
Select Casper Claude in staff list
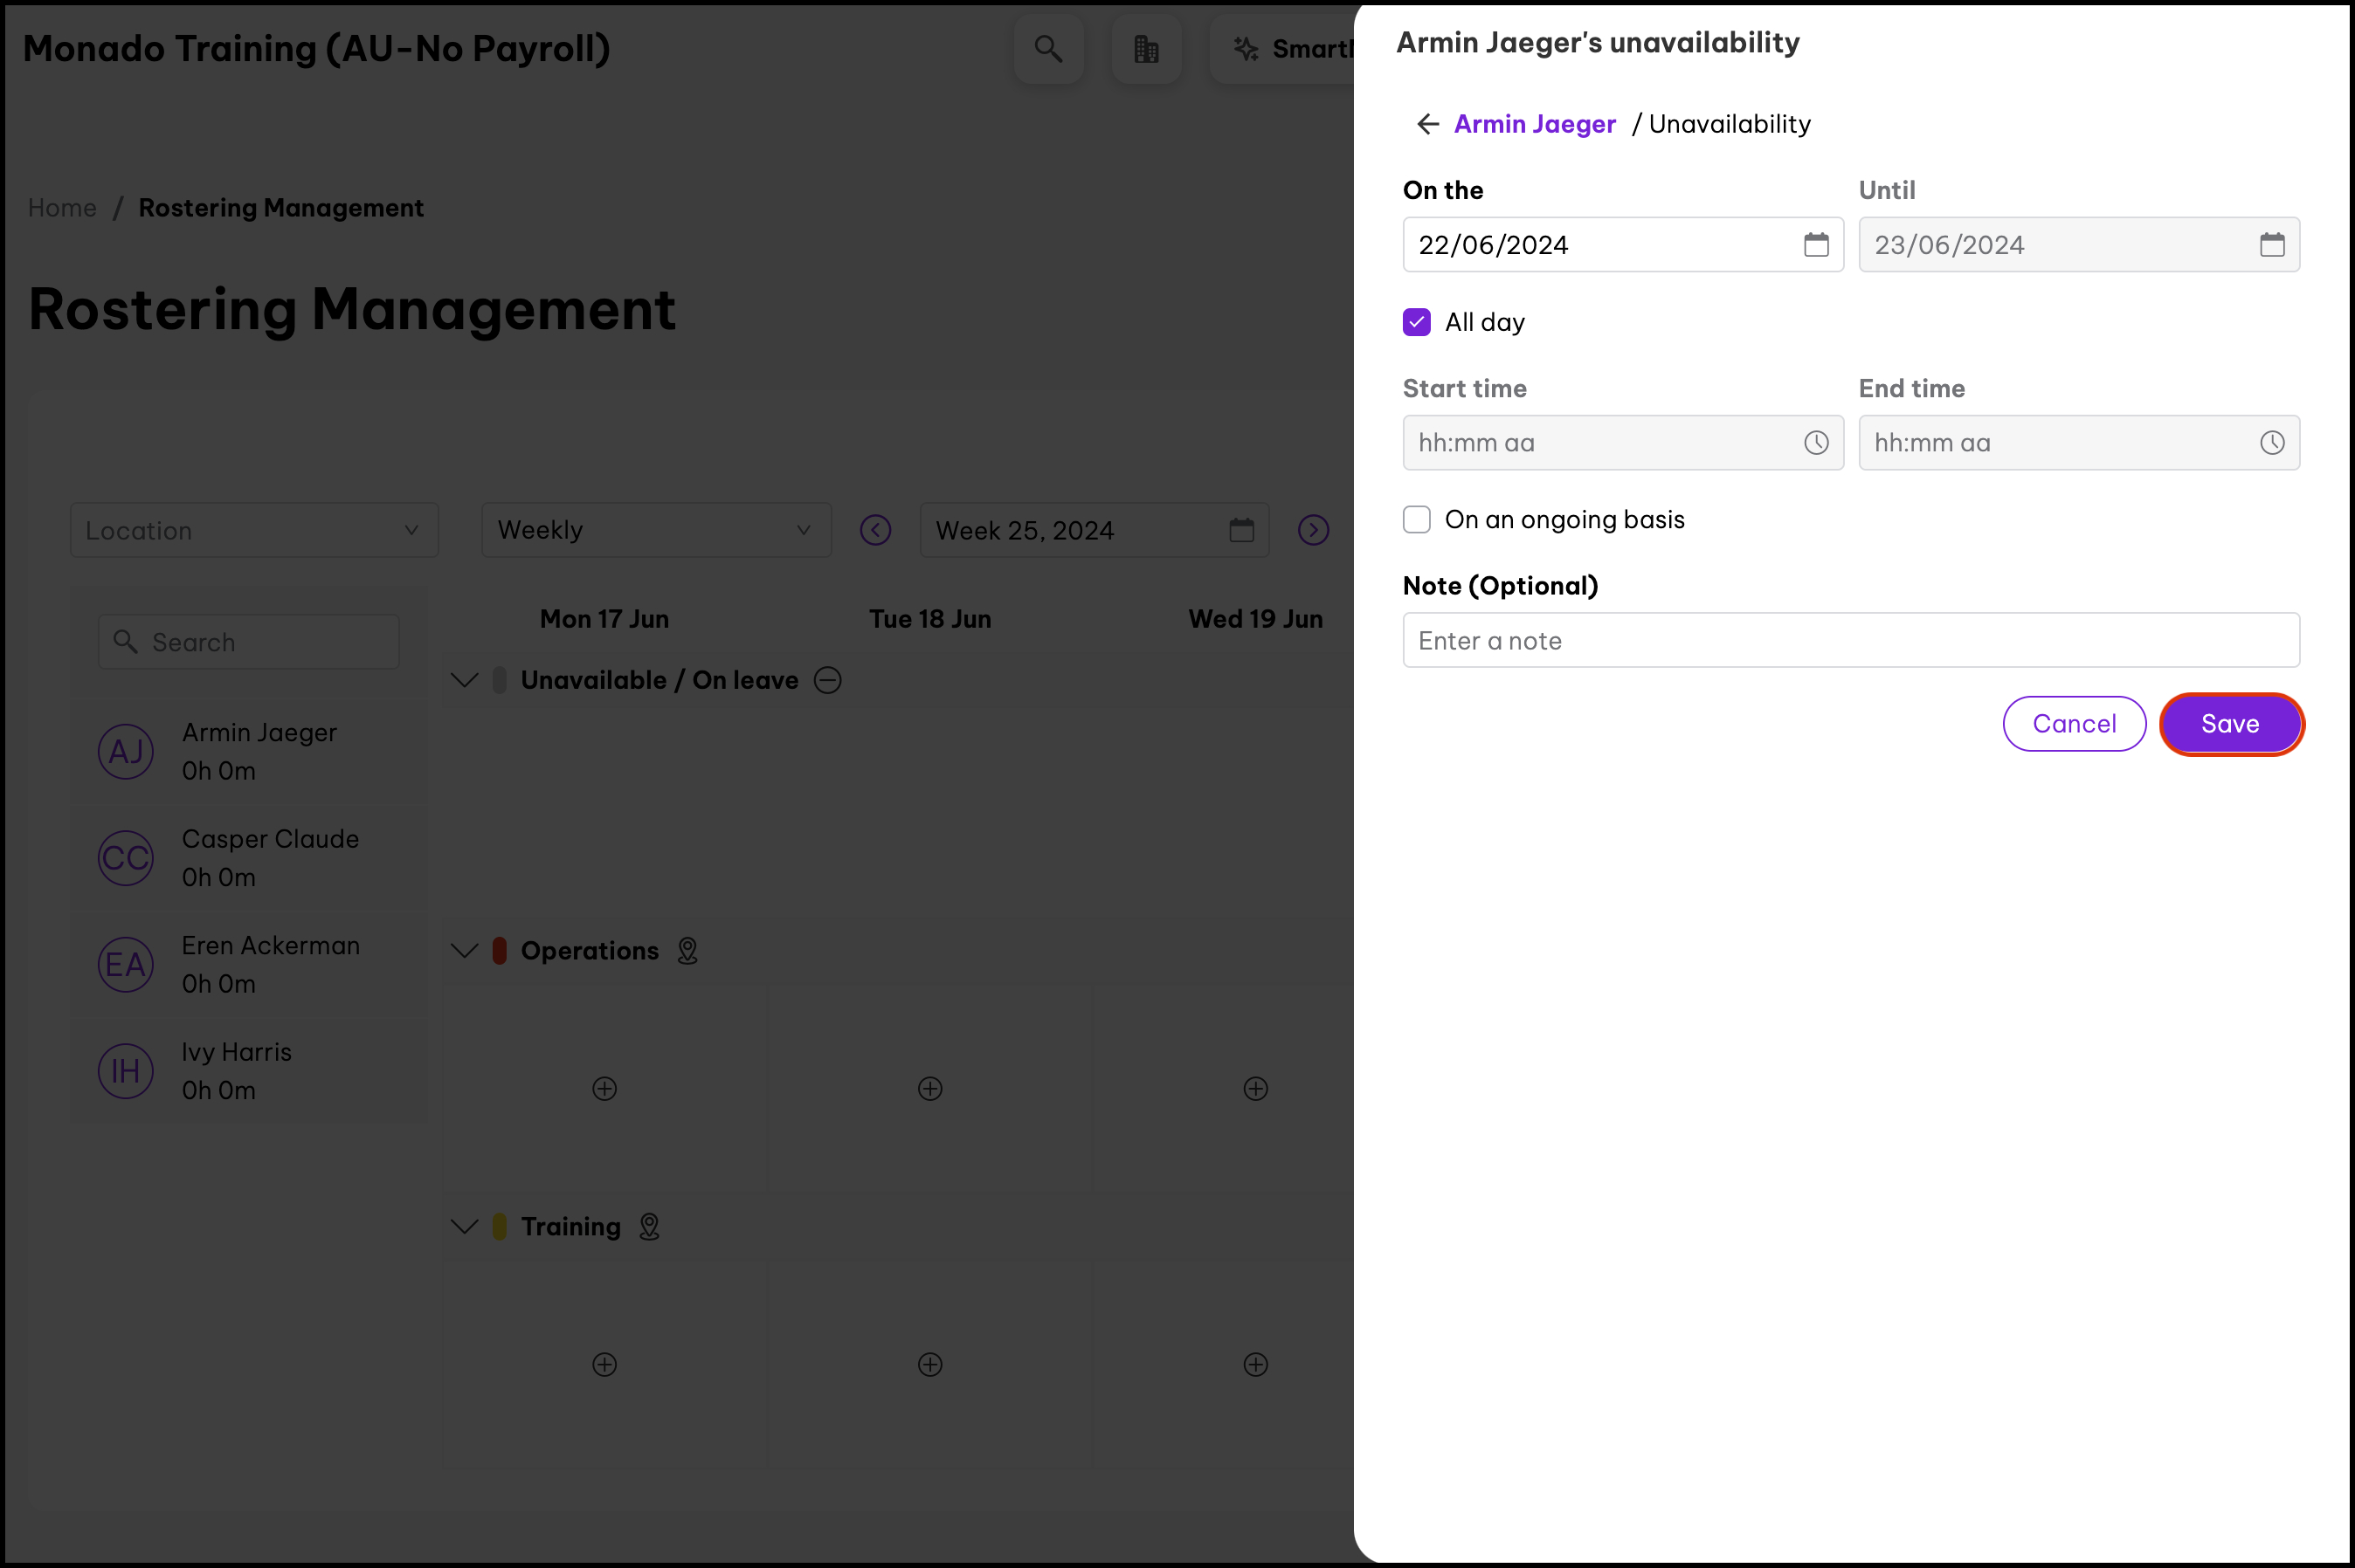coord(249,858)
